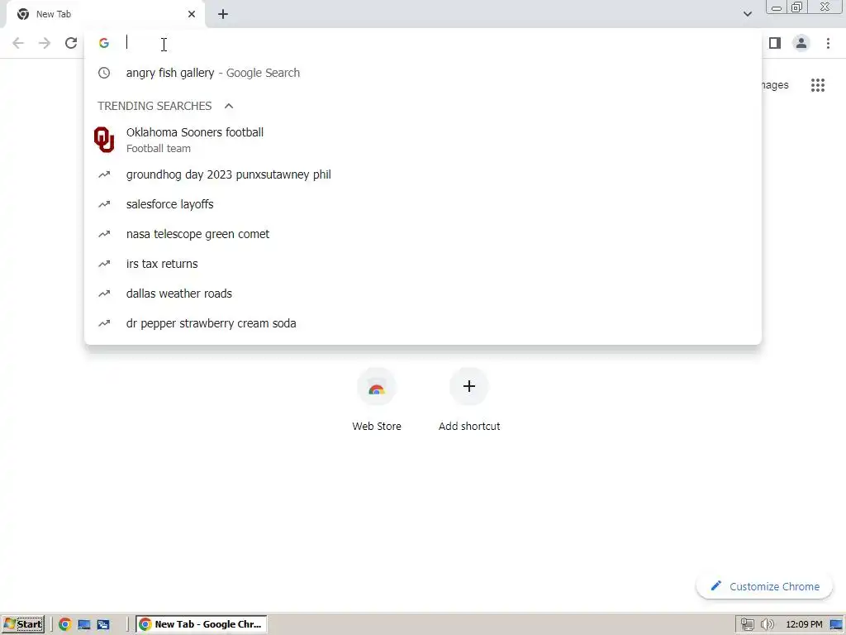Open the Chrome three-dot menu
846x635 pixels.
(x=828, y=43)
